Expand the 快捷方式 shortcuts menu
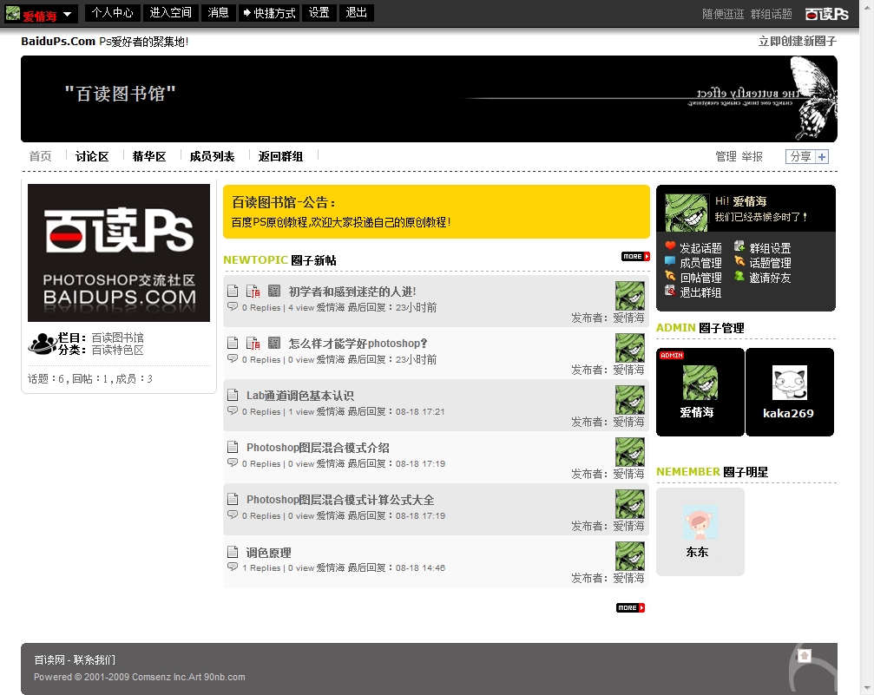 pos(269,12)
